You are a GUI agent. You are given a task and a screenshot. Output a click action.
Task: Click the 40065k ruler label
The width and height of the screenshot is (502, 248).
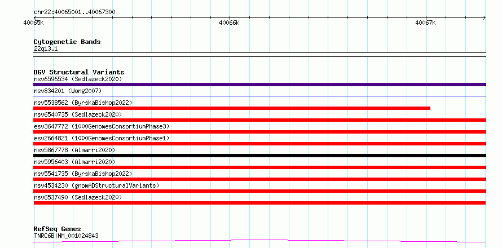click(34, 23)
